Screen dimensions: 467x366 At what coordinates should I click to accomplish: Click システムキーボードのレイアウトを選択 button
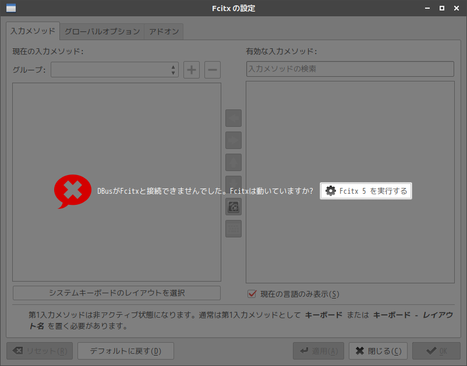pos(116,293)
